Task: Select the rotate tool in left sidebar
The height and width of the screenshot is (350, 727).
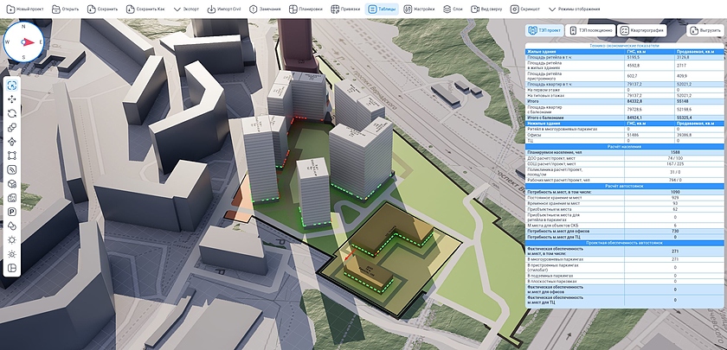Action: (12, 113)
